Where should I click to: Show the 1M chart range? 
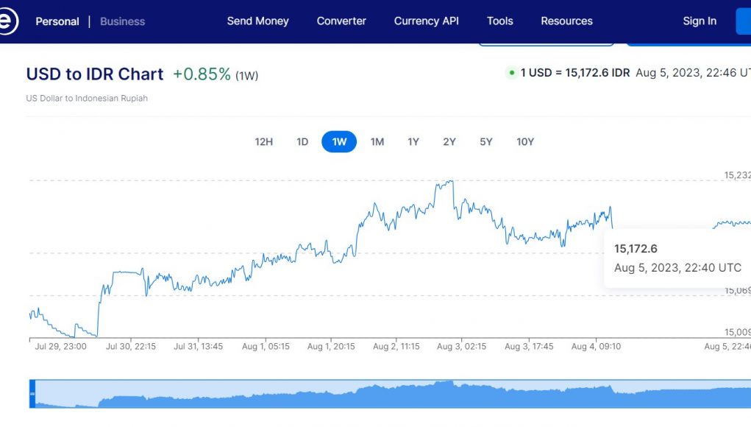[x=377, y=141]
